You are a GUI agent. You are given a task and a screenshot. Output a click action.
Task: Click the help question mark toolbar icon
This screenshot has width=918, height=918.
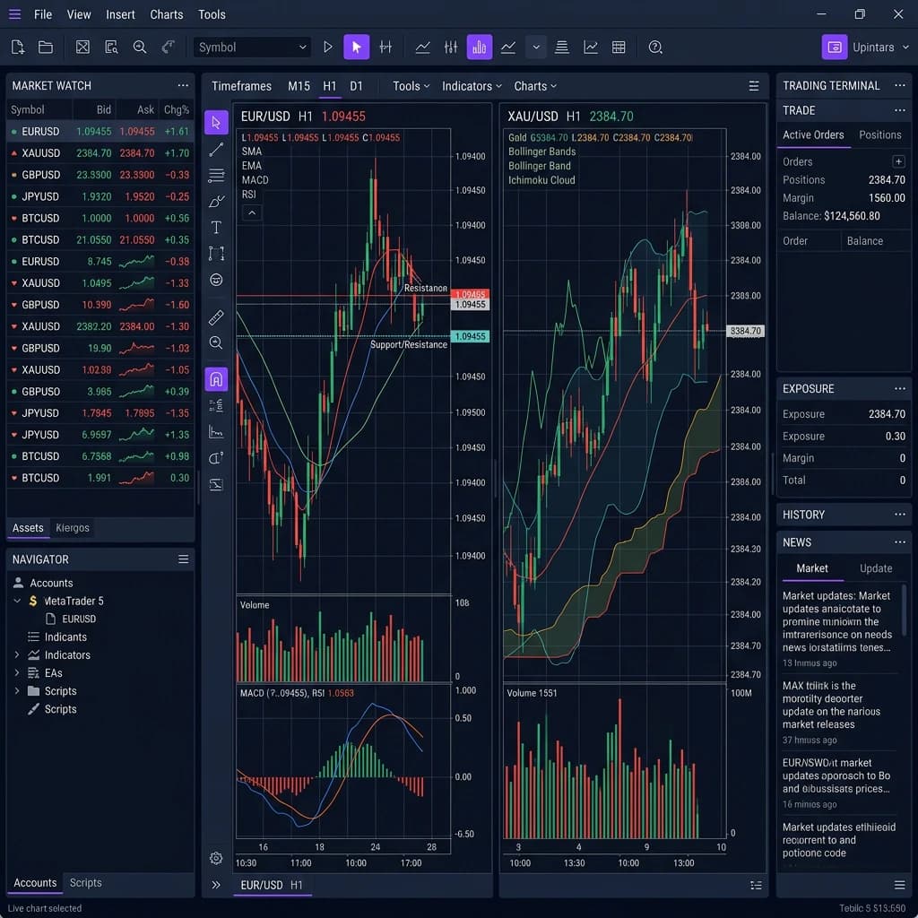655,48
